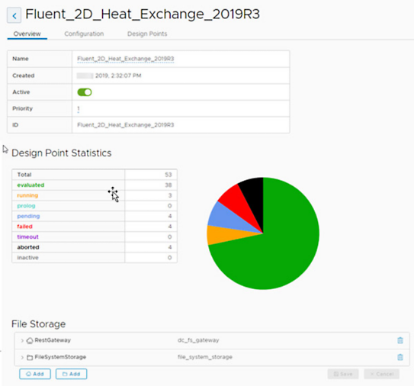Delete the FileSystemStorage entry with its trash icon
This screenshot has height=386, width=414.
point(400,357)
